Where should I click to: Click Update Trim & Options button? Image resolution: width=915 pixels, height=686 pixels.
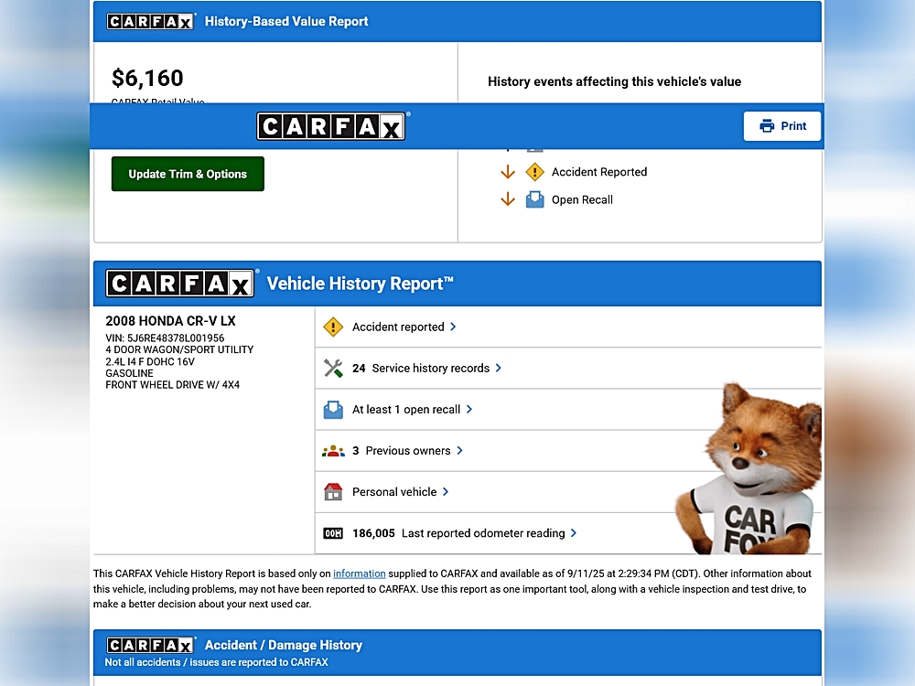(x=188, y=174)
